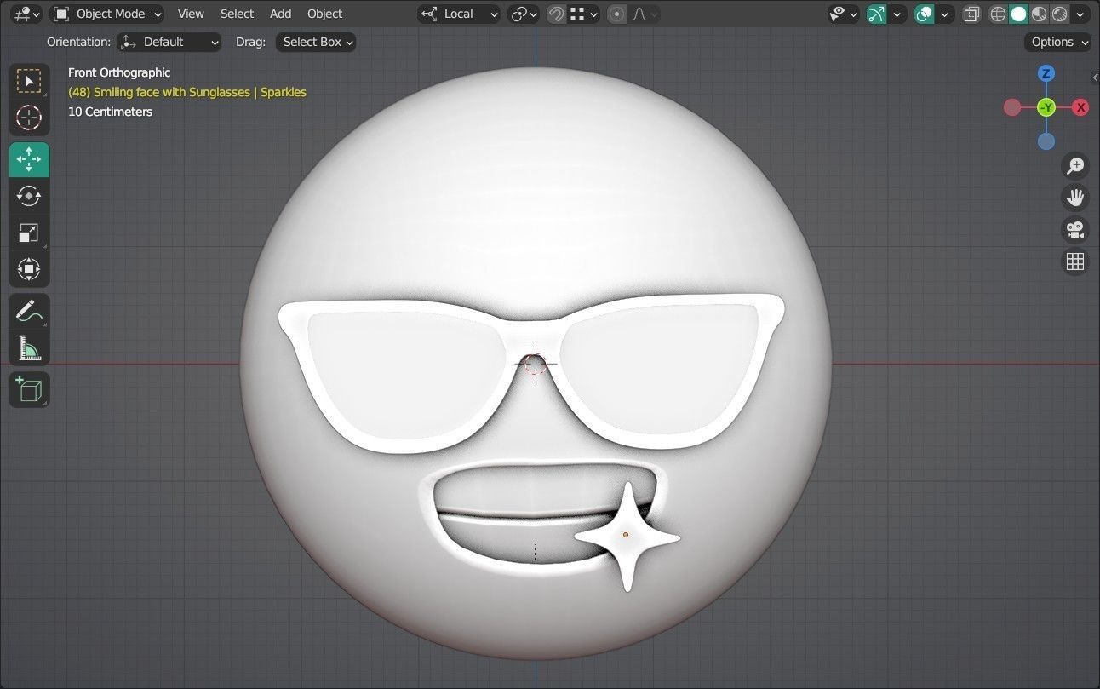Select the Add Cube tool
The width and height of the screenshot is (1100, 689).
29,389
